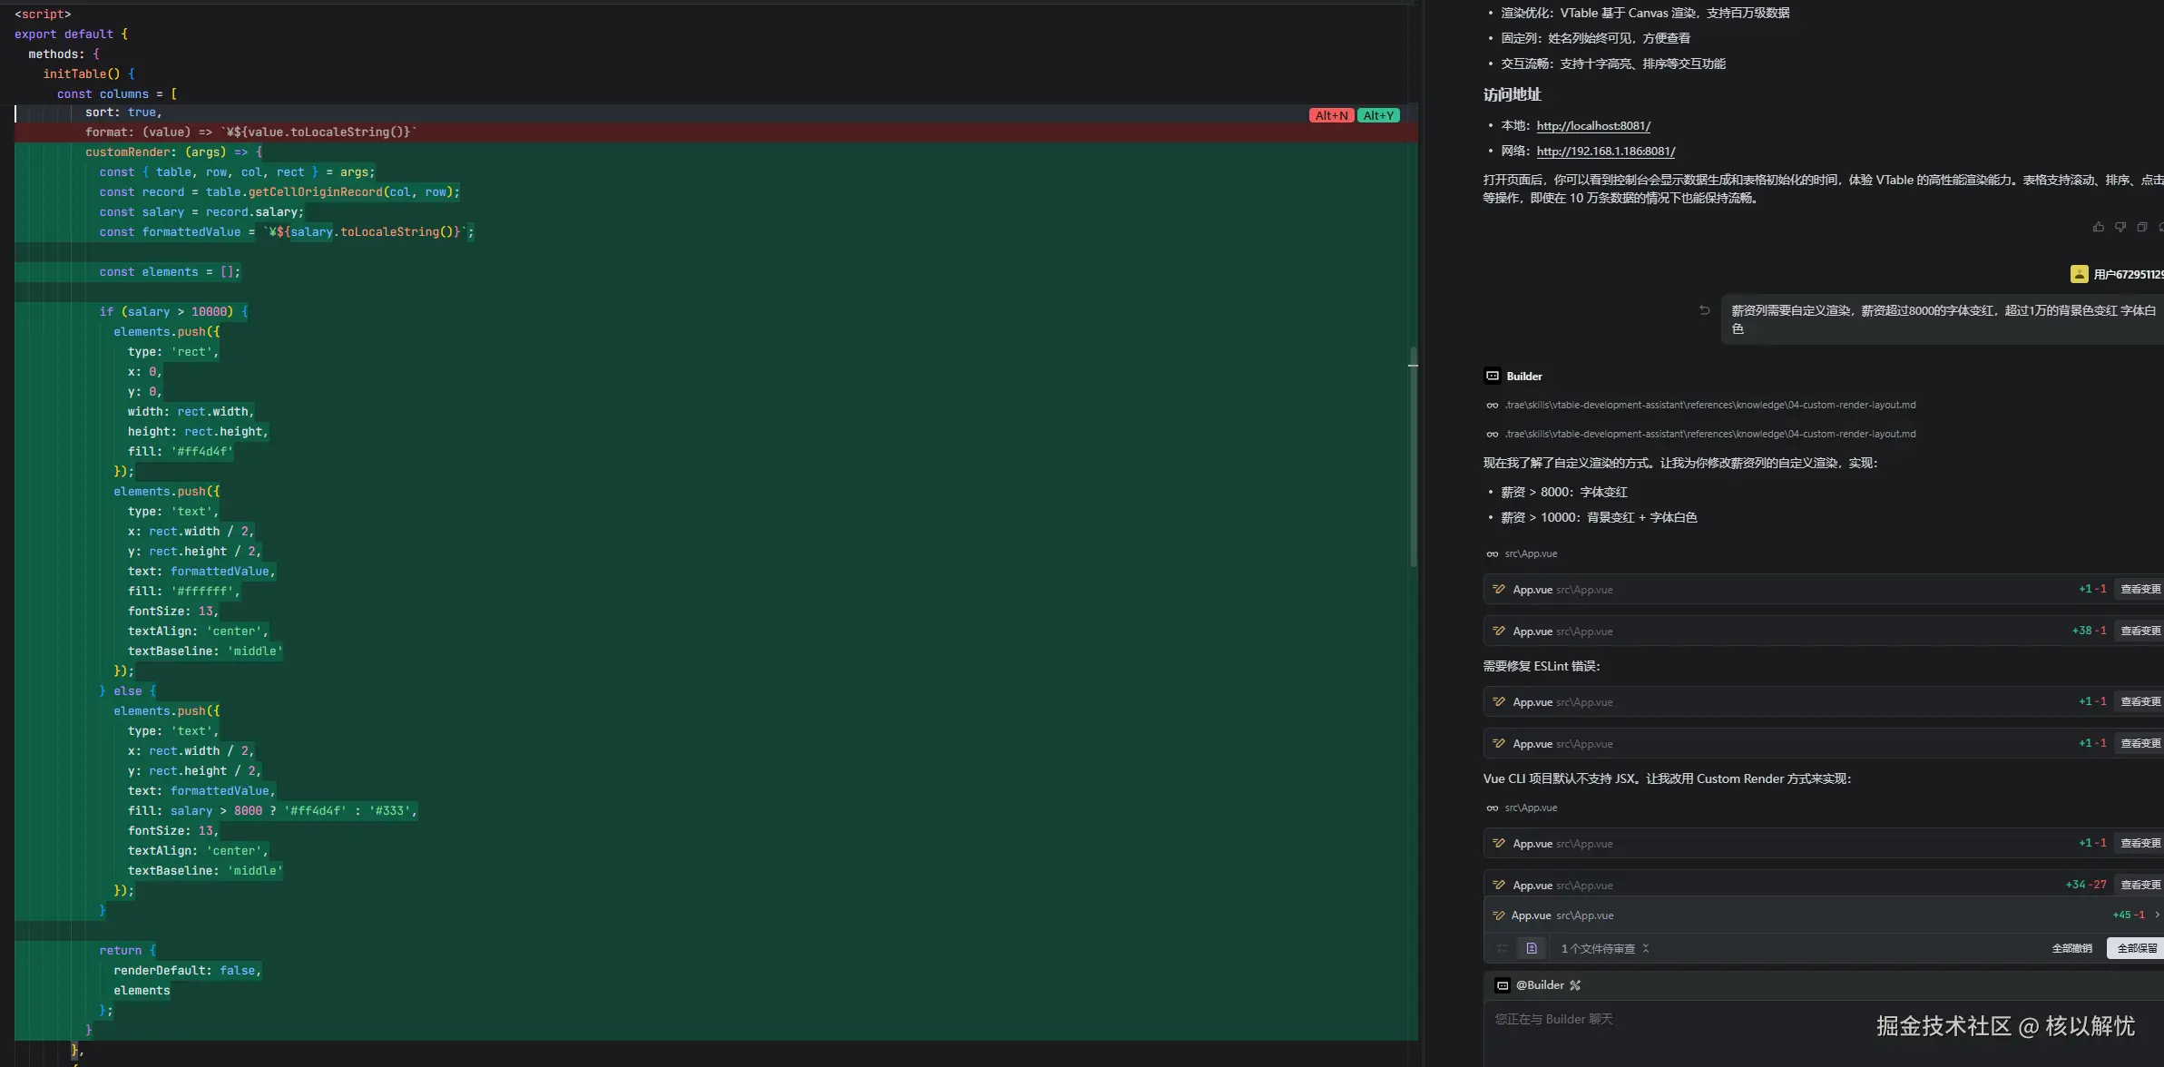This screenshot has height=1067, width=2164.
Task: Expand the App.vue +45 -1 change entry
Action: tap(2157, 915)
